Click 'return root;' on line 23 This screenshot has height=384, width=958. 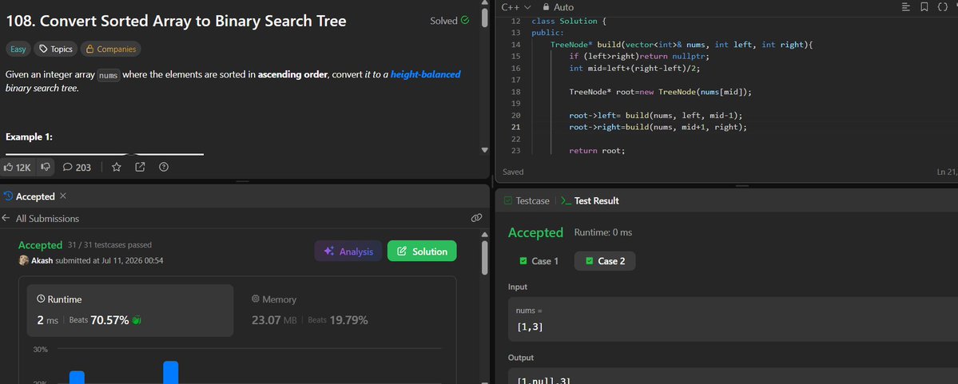pos(597,151)
